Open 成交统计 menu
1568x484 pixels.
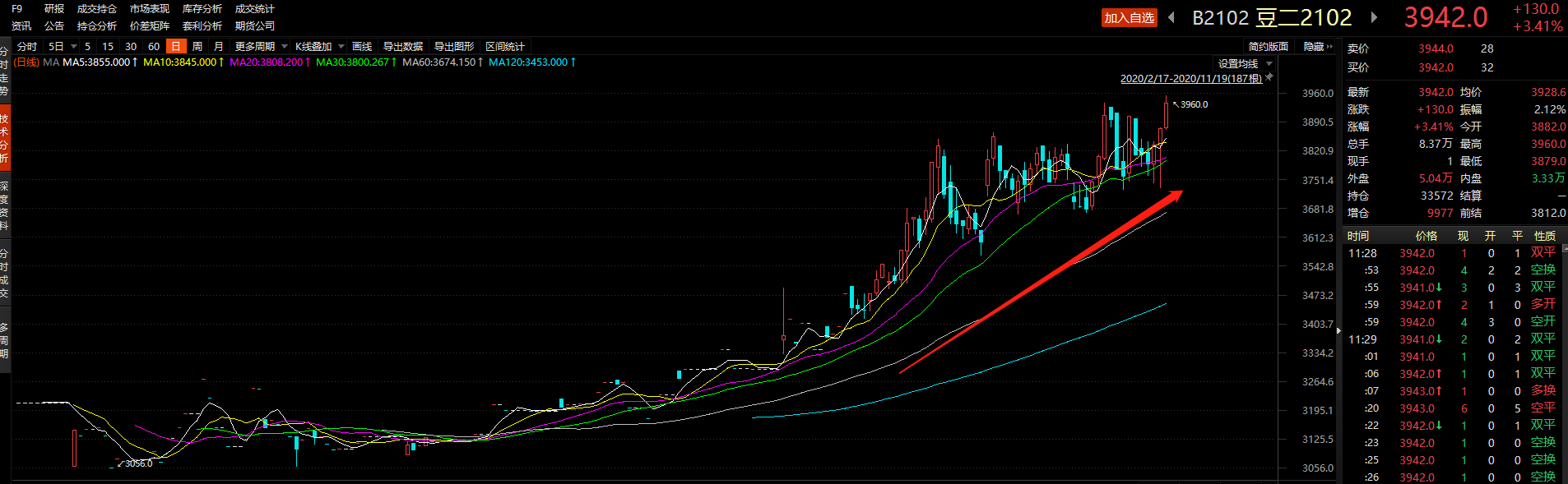point(255,9)
